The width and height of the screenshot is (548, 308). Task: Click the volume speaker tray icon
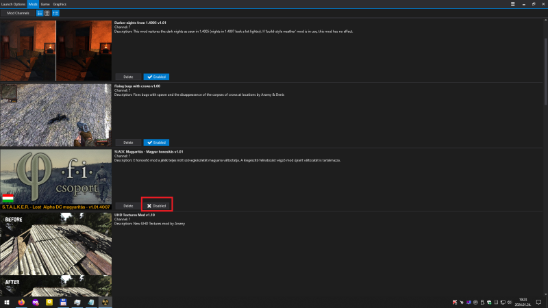tap(509, 303)
